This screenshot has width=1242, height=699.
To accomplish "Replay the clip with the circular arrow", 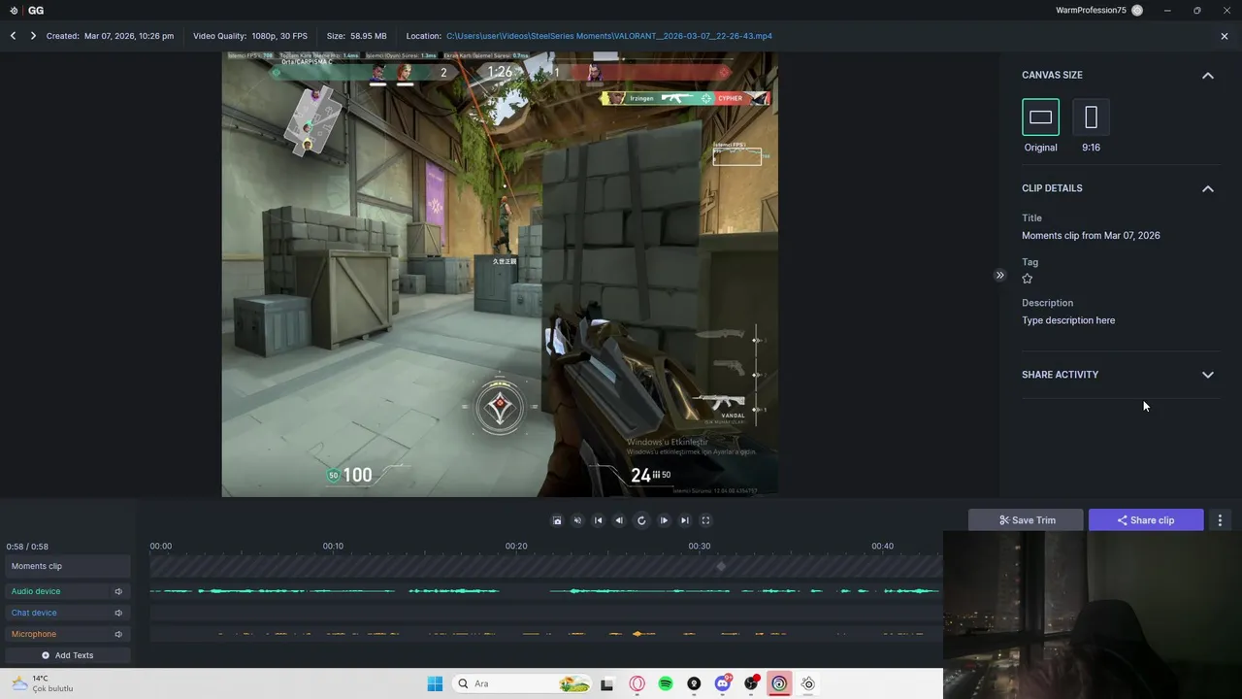I will 641,520.
